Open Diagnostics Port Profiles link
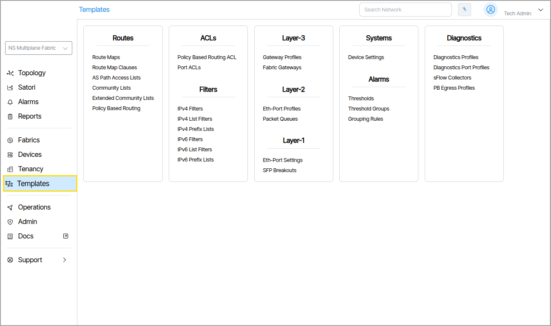 [x=461, y=68]
